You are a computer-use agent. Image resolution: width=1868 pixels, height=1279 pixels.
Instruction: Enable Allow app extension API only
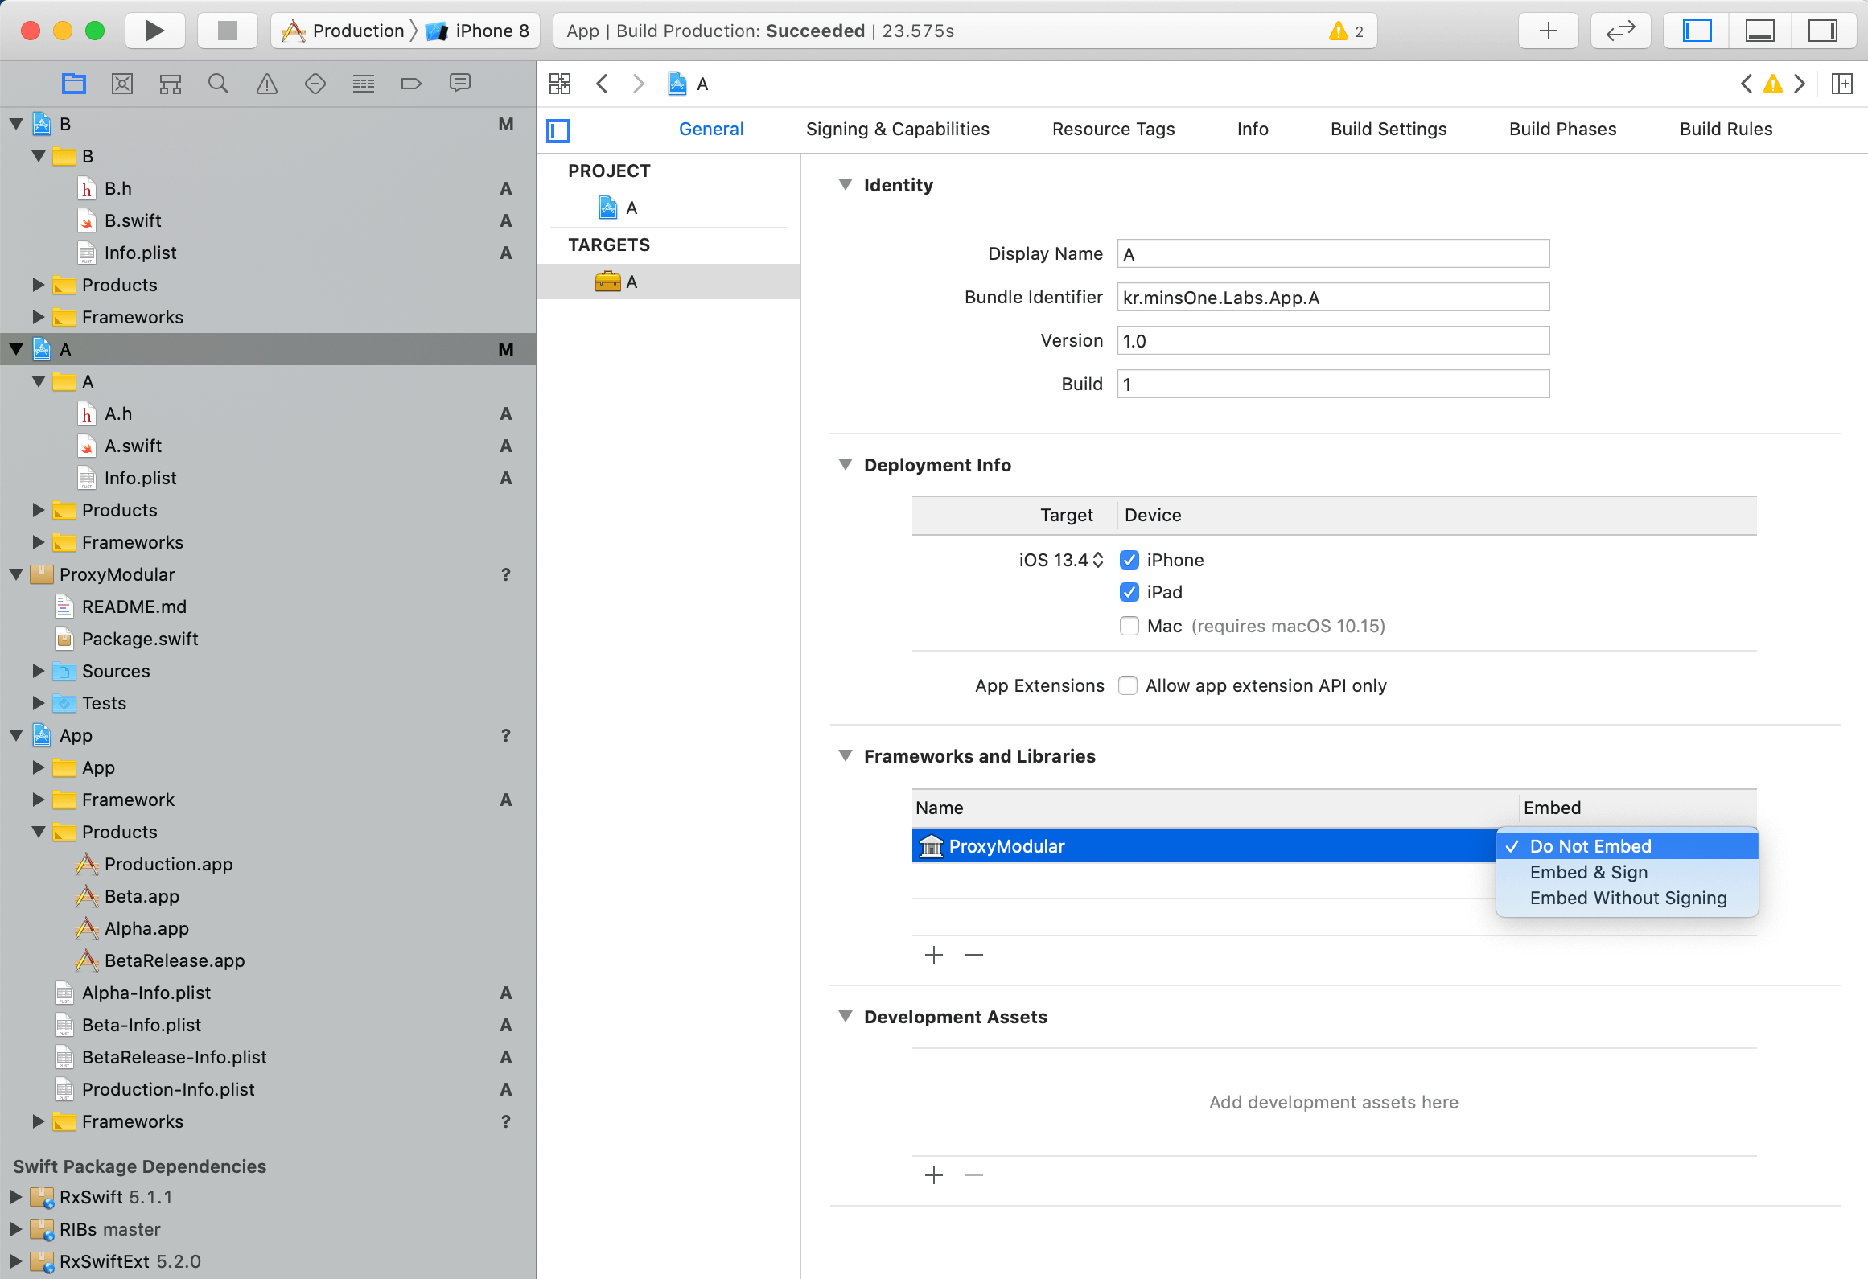click(x=1128, y=685)
